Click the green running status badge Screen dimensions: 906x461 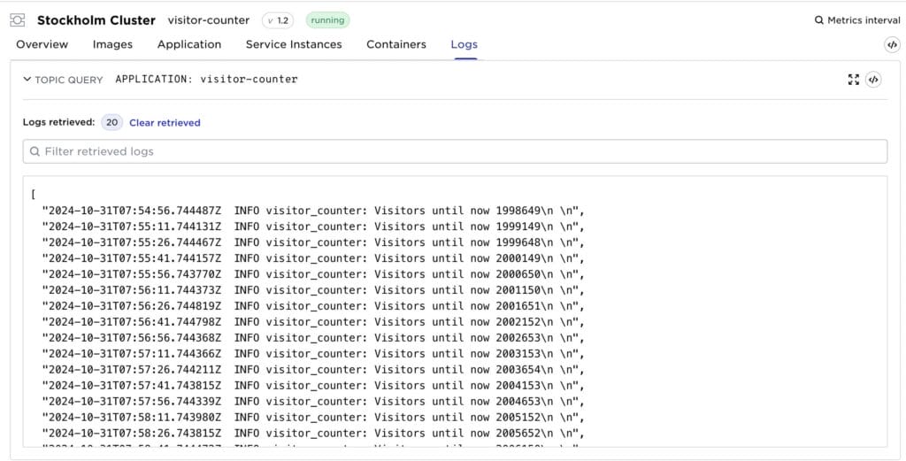coord(327,20)
